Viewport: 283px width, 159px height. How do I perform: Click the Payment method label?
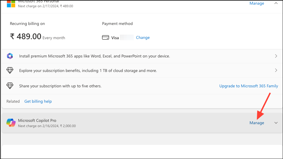117,24
